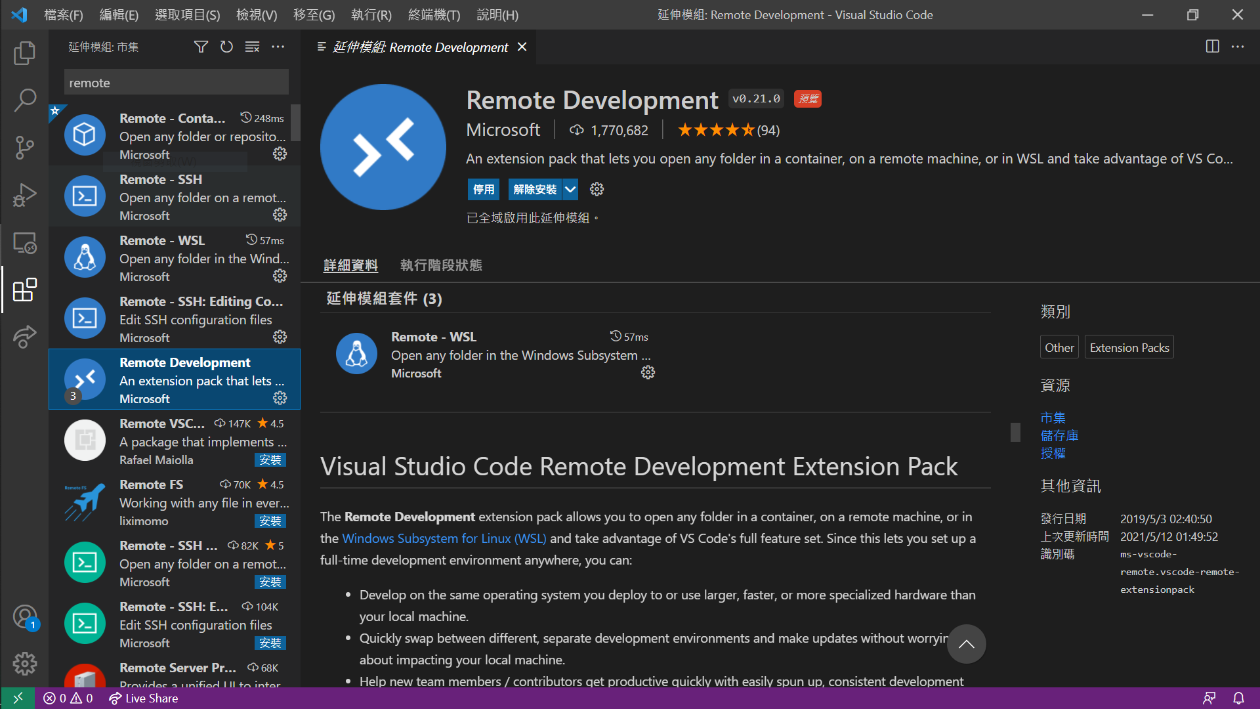This screenshot has height=709, width=1260.
Task: Open the 終端機(T) Terminal menu
Action: [434, 14]
